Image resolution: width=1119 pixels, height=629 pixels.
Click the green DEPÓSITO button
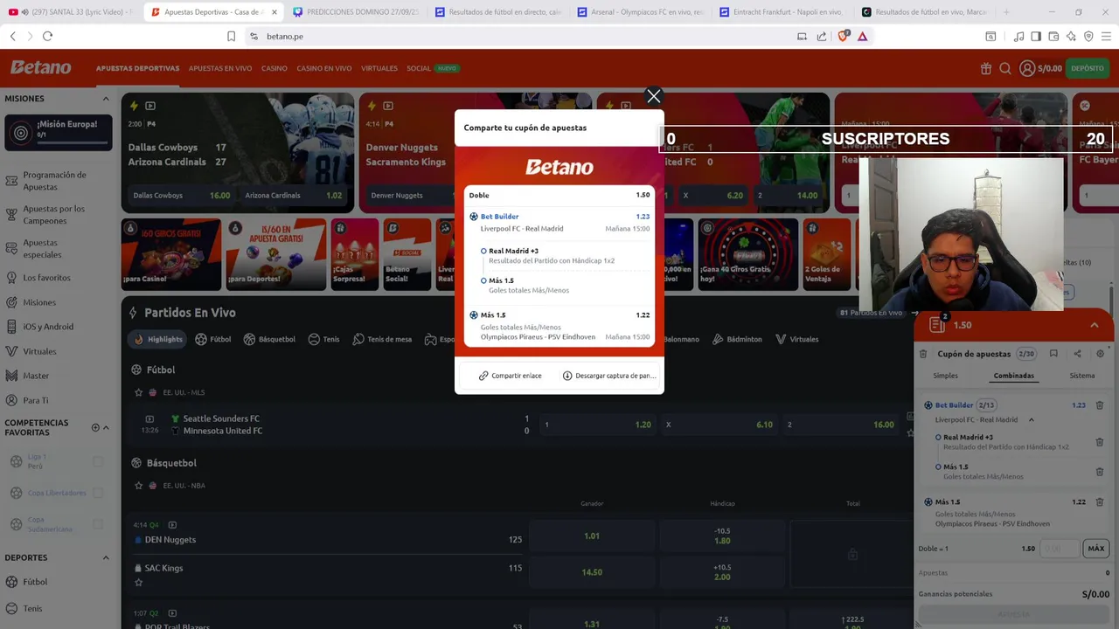pyautogui.click(x=1087, y=68)
